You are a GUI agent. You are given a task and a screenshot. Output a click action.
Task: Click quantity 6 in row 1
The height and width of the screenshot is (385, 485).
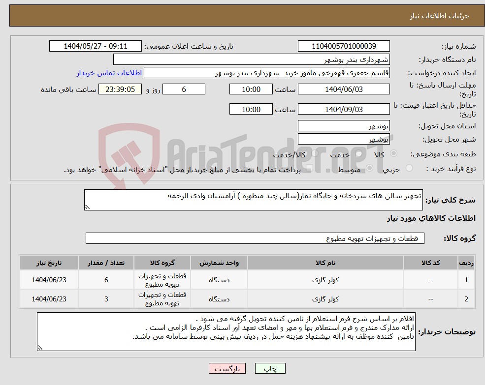coord(106,280)
